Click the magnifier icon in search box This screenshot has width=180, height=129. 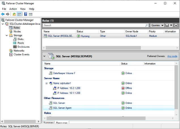click(x=147, y=25)
